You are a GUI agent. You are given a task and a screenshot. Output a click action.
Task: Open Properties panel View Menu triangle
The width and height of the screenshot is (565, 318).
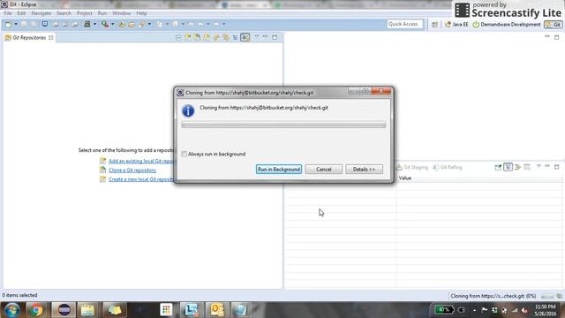(x=539, y=166)
